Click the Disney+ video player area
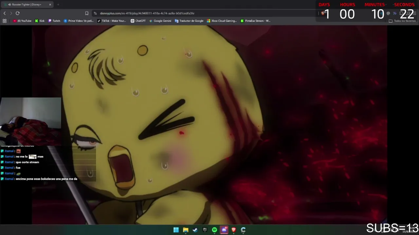This screenshot has width=419, height=235. (x=209, y=125)
